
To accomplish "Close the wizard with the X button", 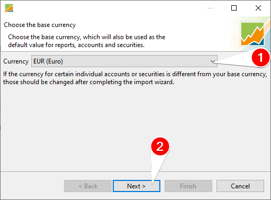I will click(x=258, y=8).
